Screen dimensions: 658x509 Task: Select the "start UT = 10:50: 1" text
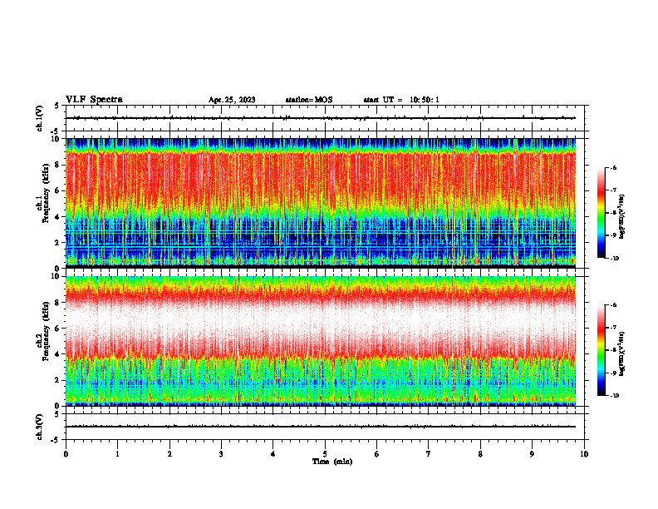click(401, 100)
